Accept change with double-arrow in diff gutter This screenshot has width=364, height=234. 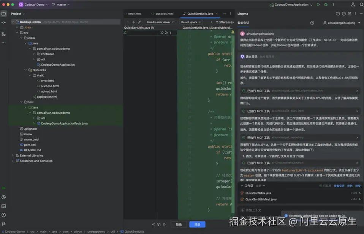tap(162, 33)
